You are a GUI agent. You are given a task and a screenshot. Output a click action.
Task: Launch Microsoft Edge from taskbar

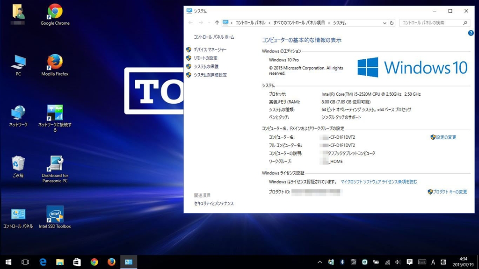43,262
